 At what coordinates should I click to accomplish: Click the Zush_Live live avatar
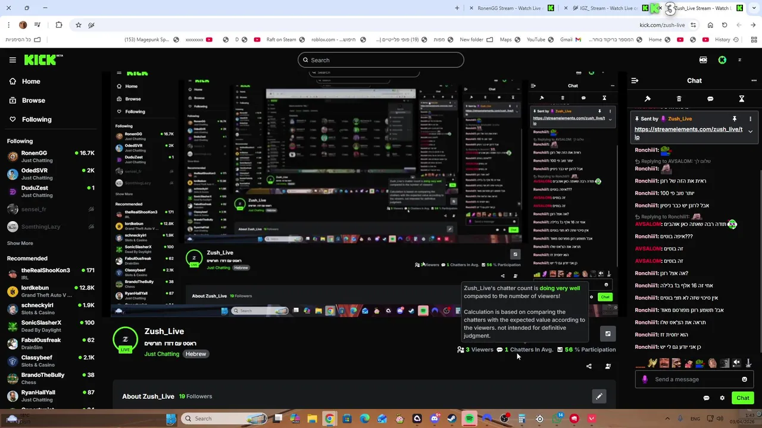[x=125, y=340]
